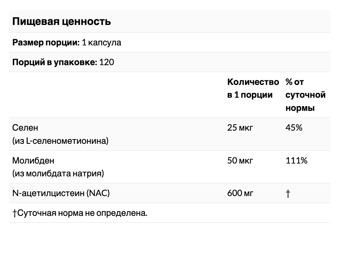This screenshot has height=255, width=345.
Task: Select the 'Молибден' ingredient name
Action: tap(33, 160)
